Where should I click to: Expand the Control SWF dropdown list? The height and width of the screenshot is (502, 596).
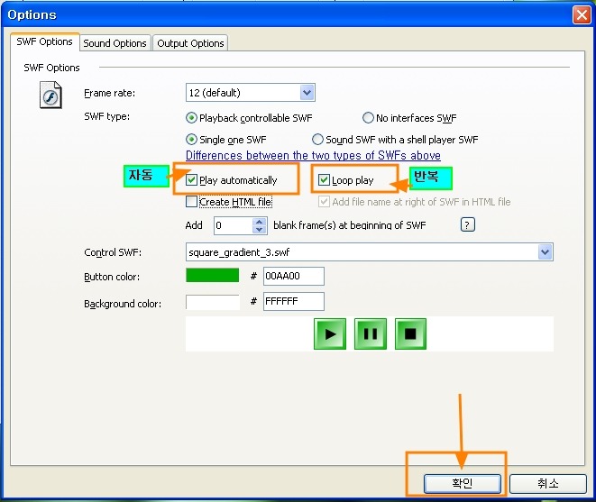coord(545,252)
